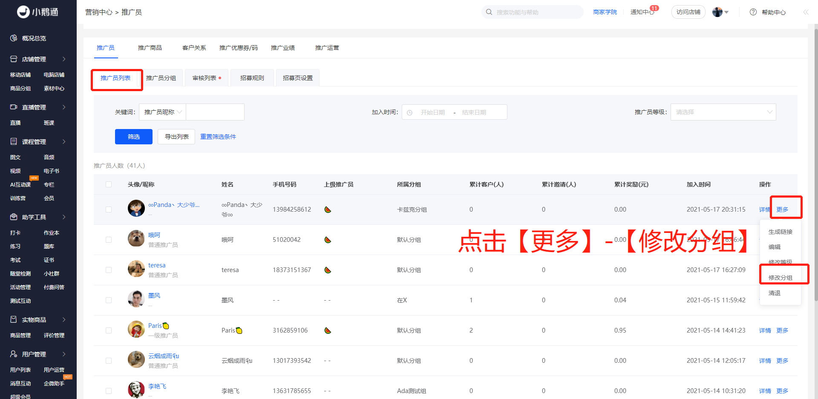Open the 审核列表 sub-tab

[207, 78]
